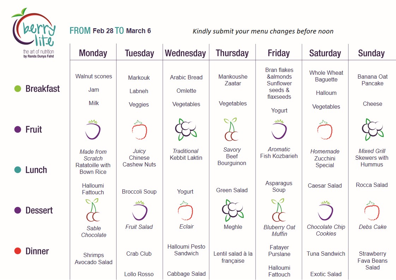
Task: Click the strawberry icon above Debs Cake
Action: pyautogui.click(x=372, y=211)
